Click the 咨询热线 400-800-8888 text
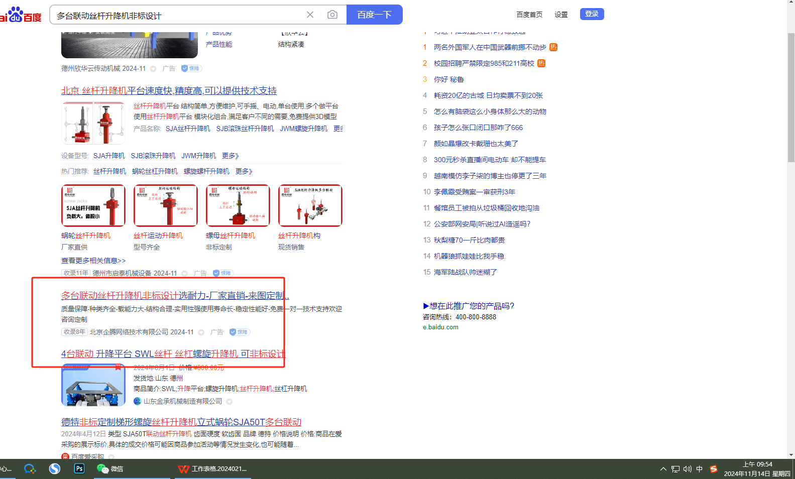 460,317
